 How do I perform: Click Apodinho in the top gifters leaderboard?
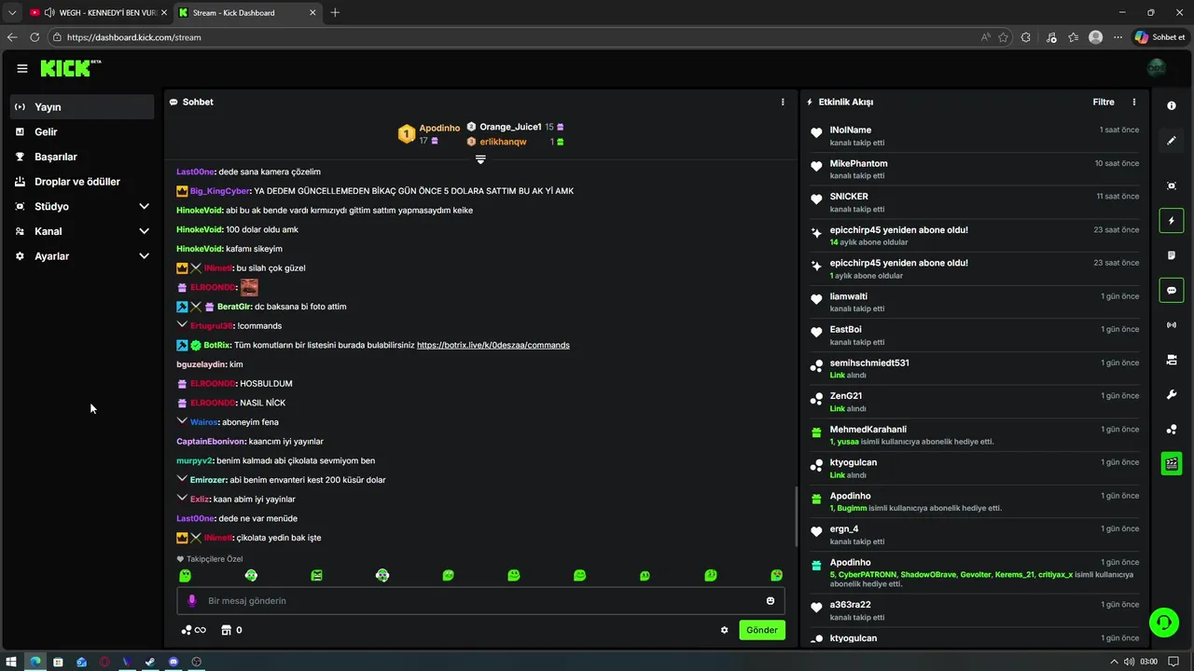pos(439,128)
